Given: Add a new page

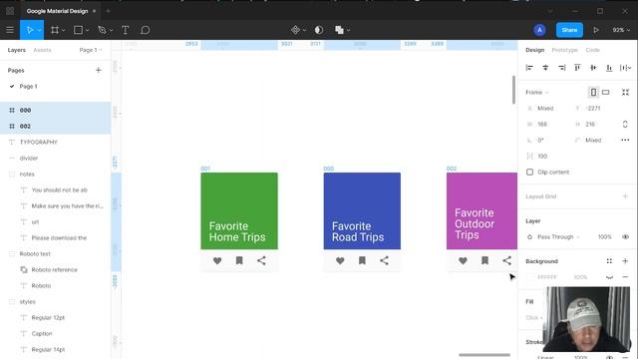Looking at the screenshot, I should [x=99, y=71].
